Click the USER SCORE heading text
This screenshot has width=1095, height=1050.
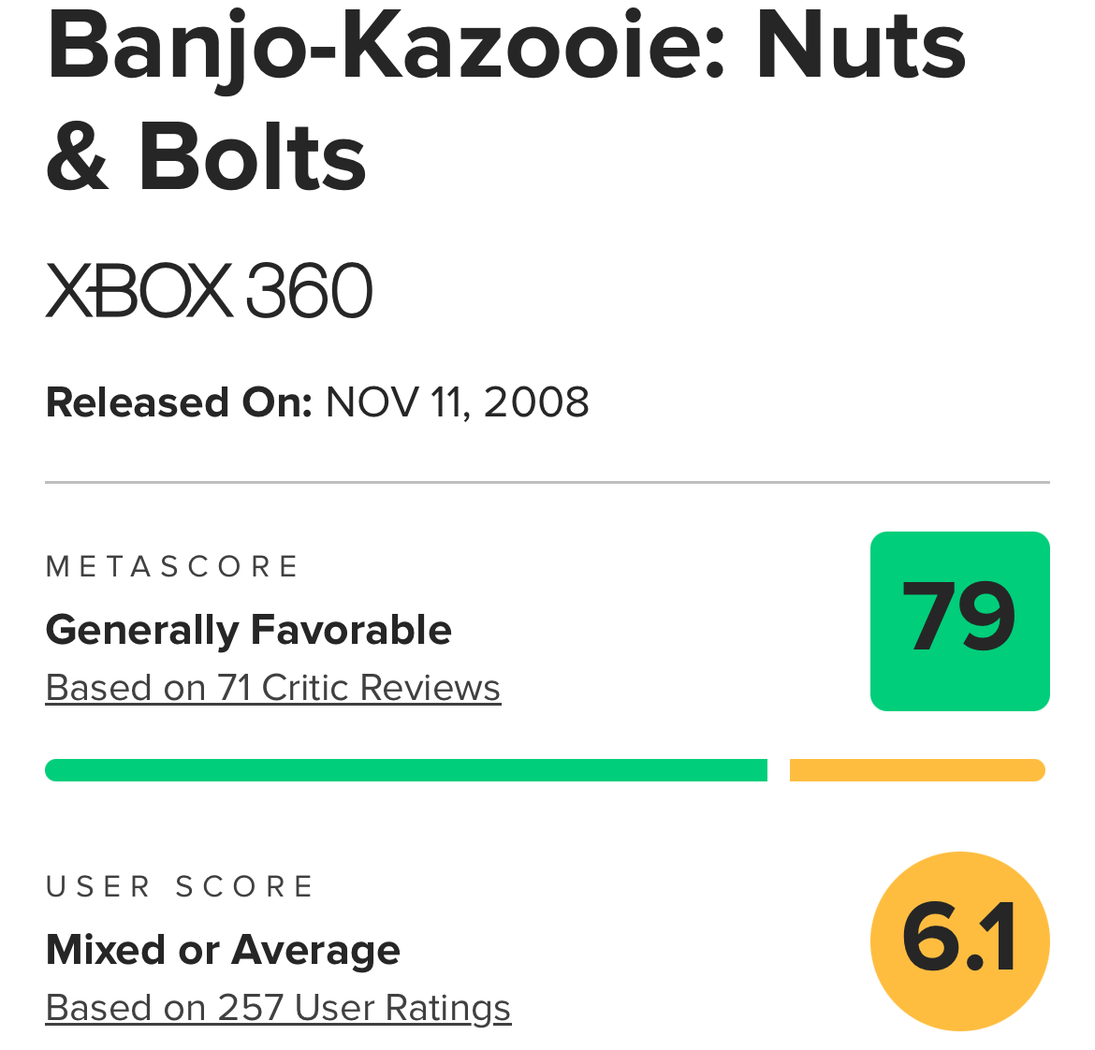point(180,886)
